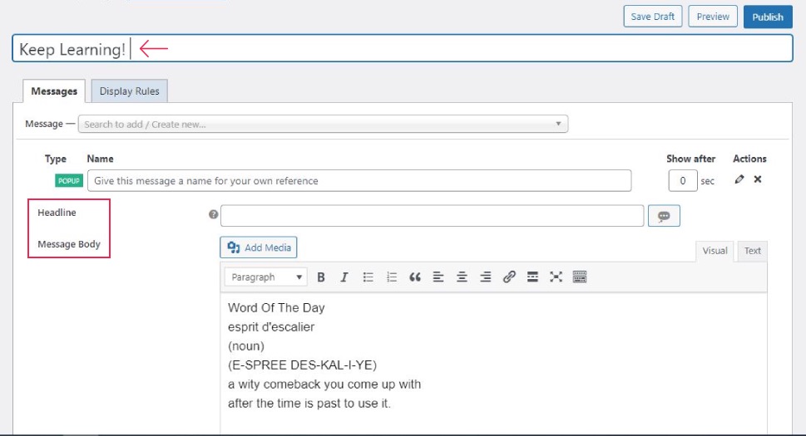The image size is (806, 436).
Task: Click the message name input field
Action: tap(359, 180)
